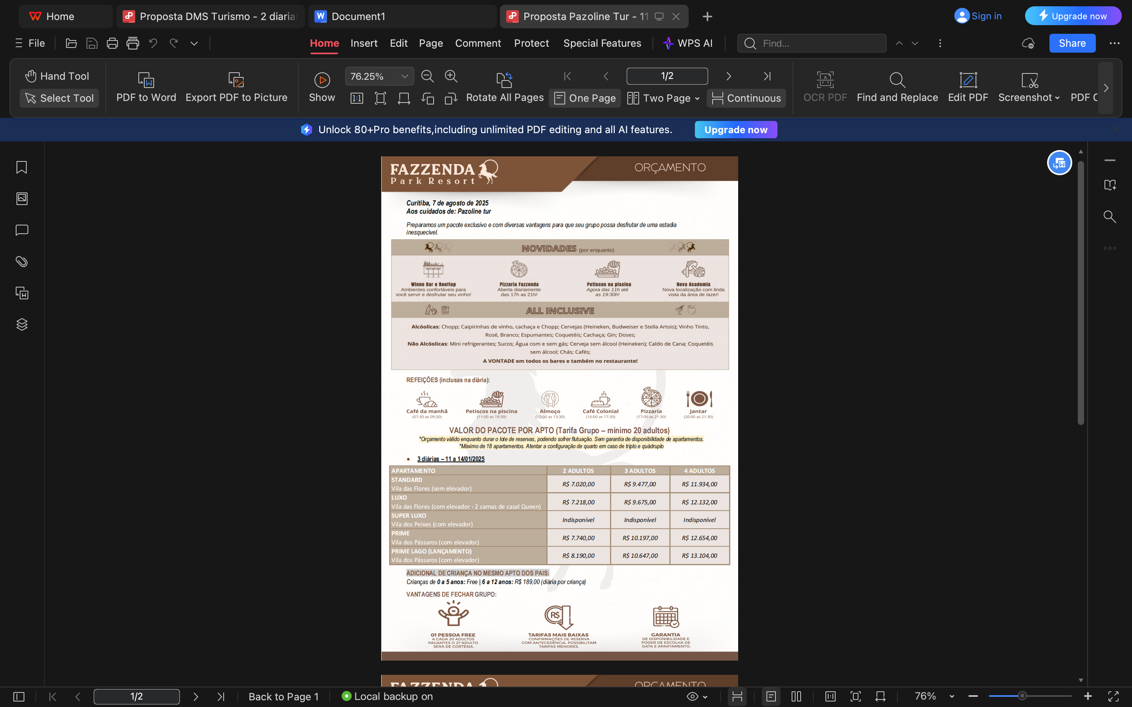Click the redo arrow
This screenshot has height=707, width=1132.
[174, 44]
